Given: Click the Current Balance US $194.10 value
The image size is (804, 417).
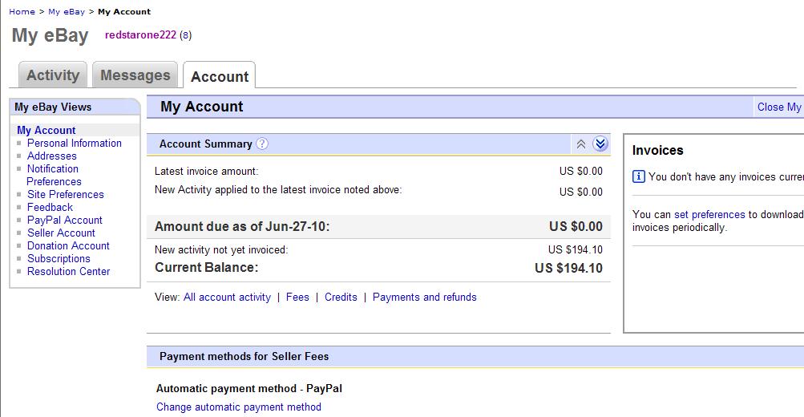Looking at the screenshot, I should (x=568, y=268).
